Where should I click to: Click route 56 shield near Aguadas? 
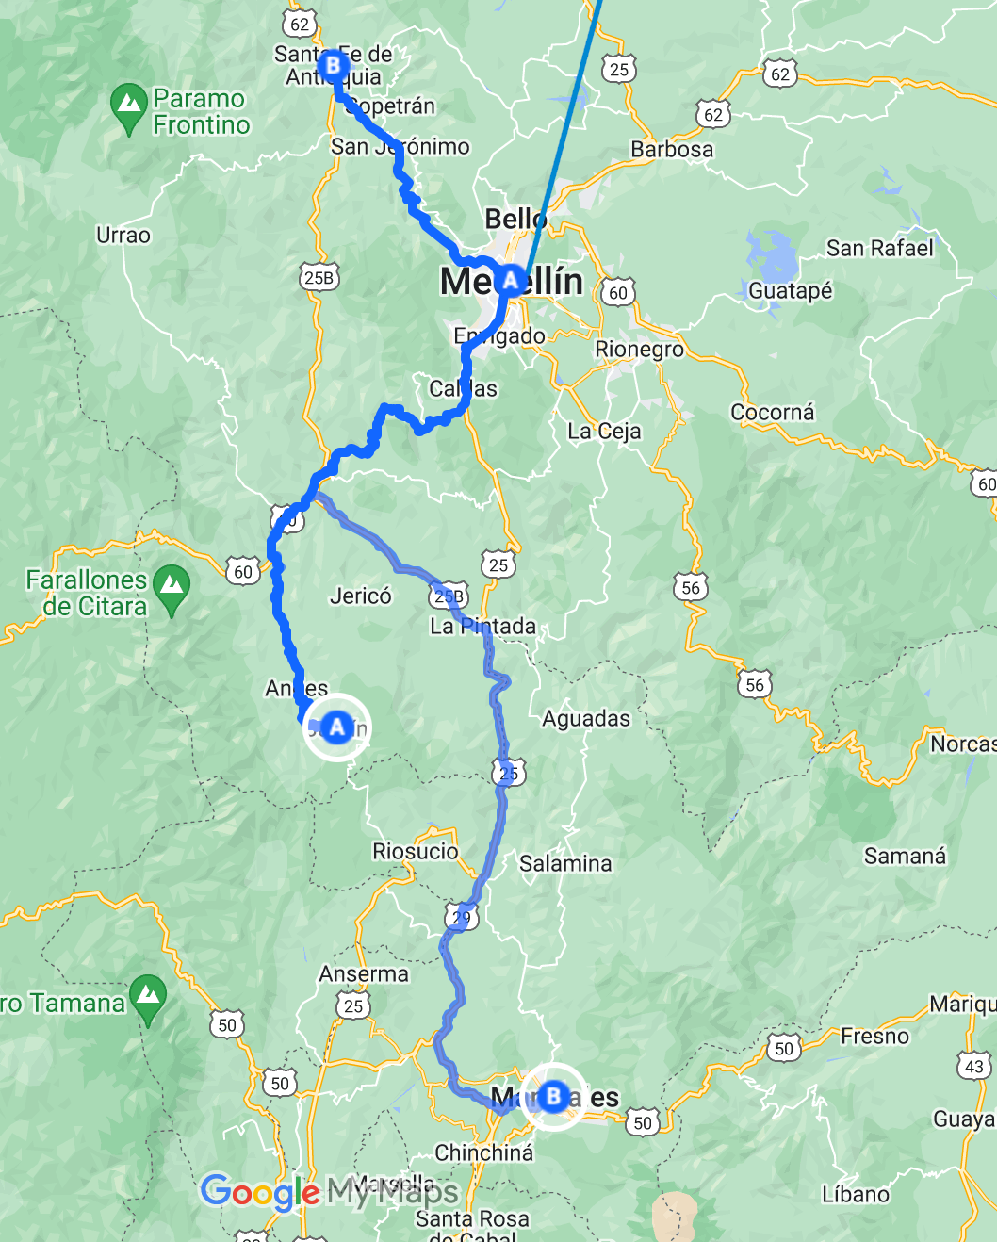[691, 588]
